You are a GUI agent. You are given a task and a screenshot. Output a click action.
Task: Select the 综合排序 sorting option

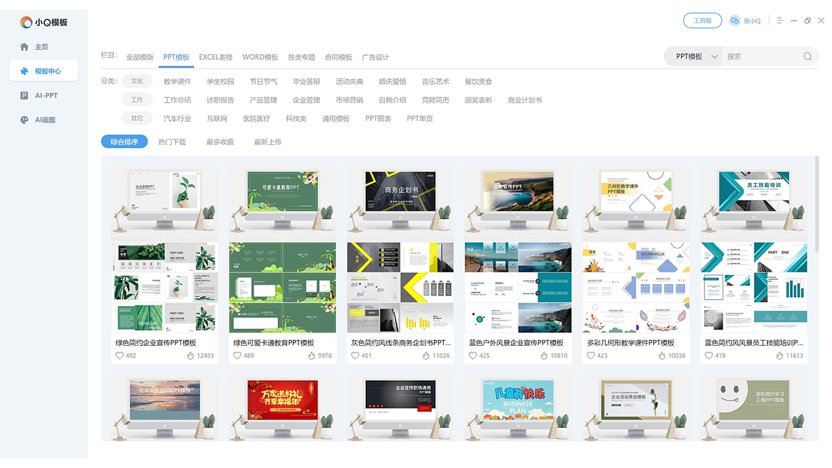pyautogui.click(x=124, y=141)
